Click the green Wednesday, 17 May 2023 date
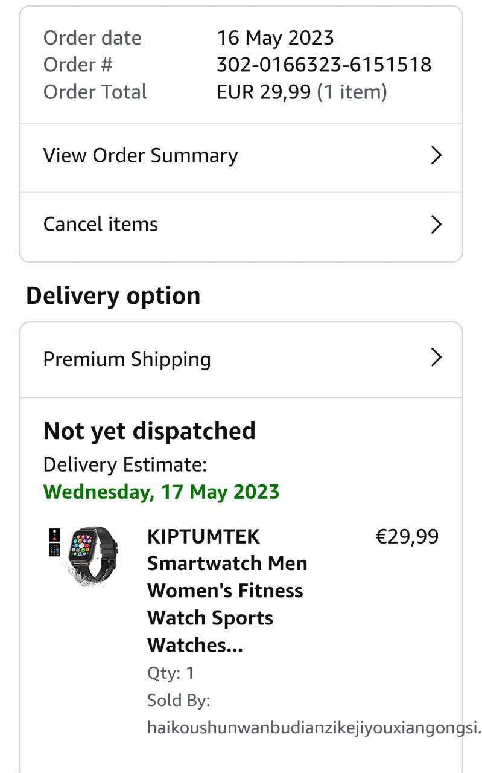 click(x=162, y=492)
